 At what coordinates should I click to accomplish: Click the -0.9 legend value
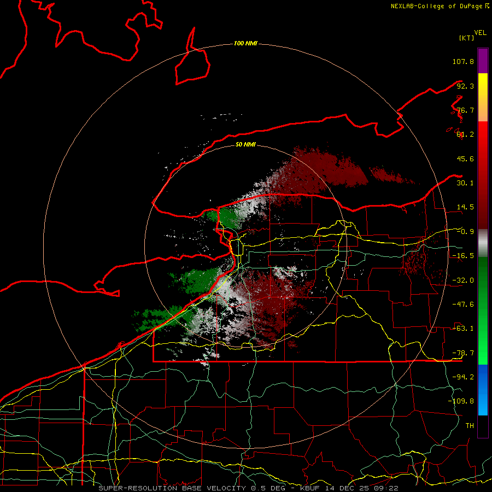pos(465,232)
